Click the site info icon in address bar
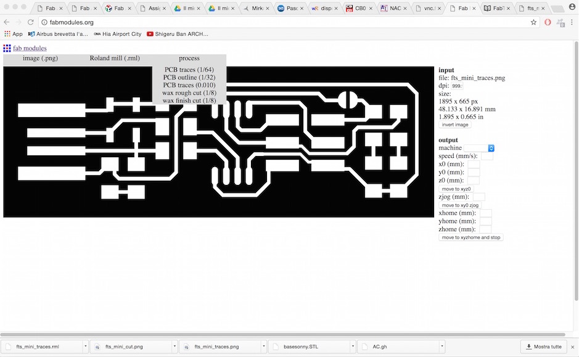 coord(44,22)
